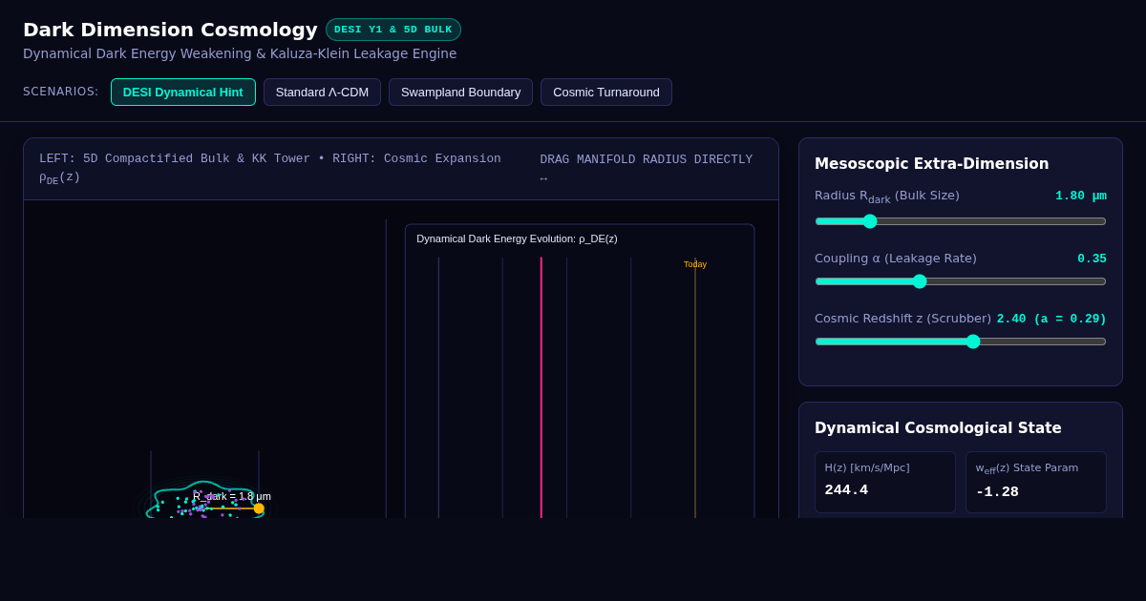Set the Coupling α leakage rate slider

click(961, 281)
